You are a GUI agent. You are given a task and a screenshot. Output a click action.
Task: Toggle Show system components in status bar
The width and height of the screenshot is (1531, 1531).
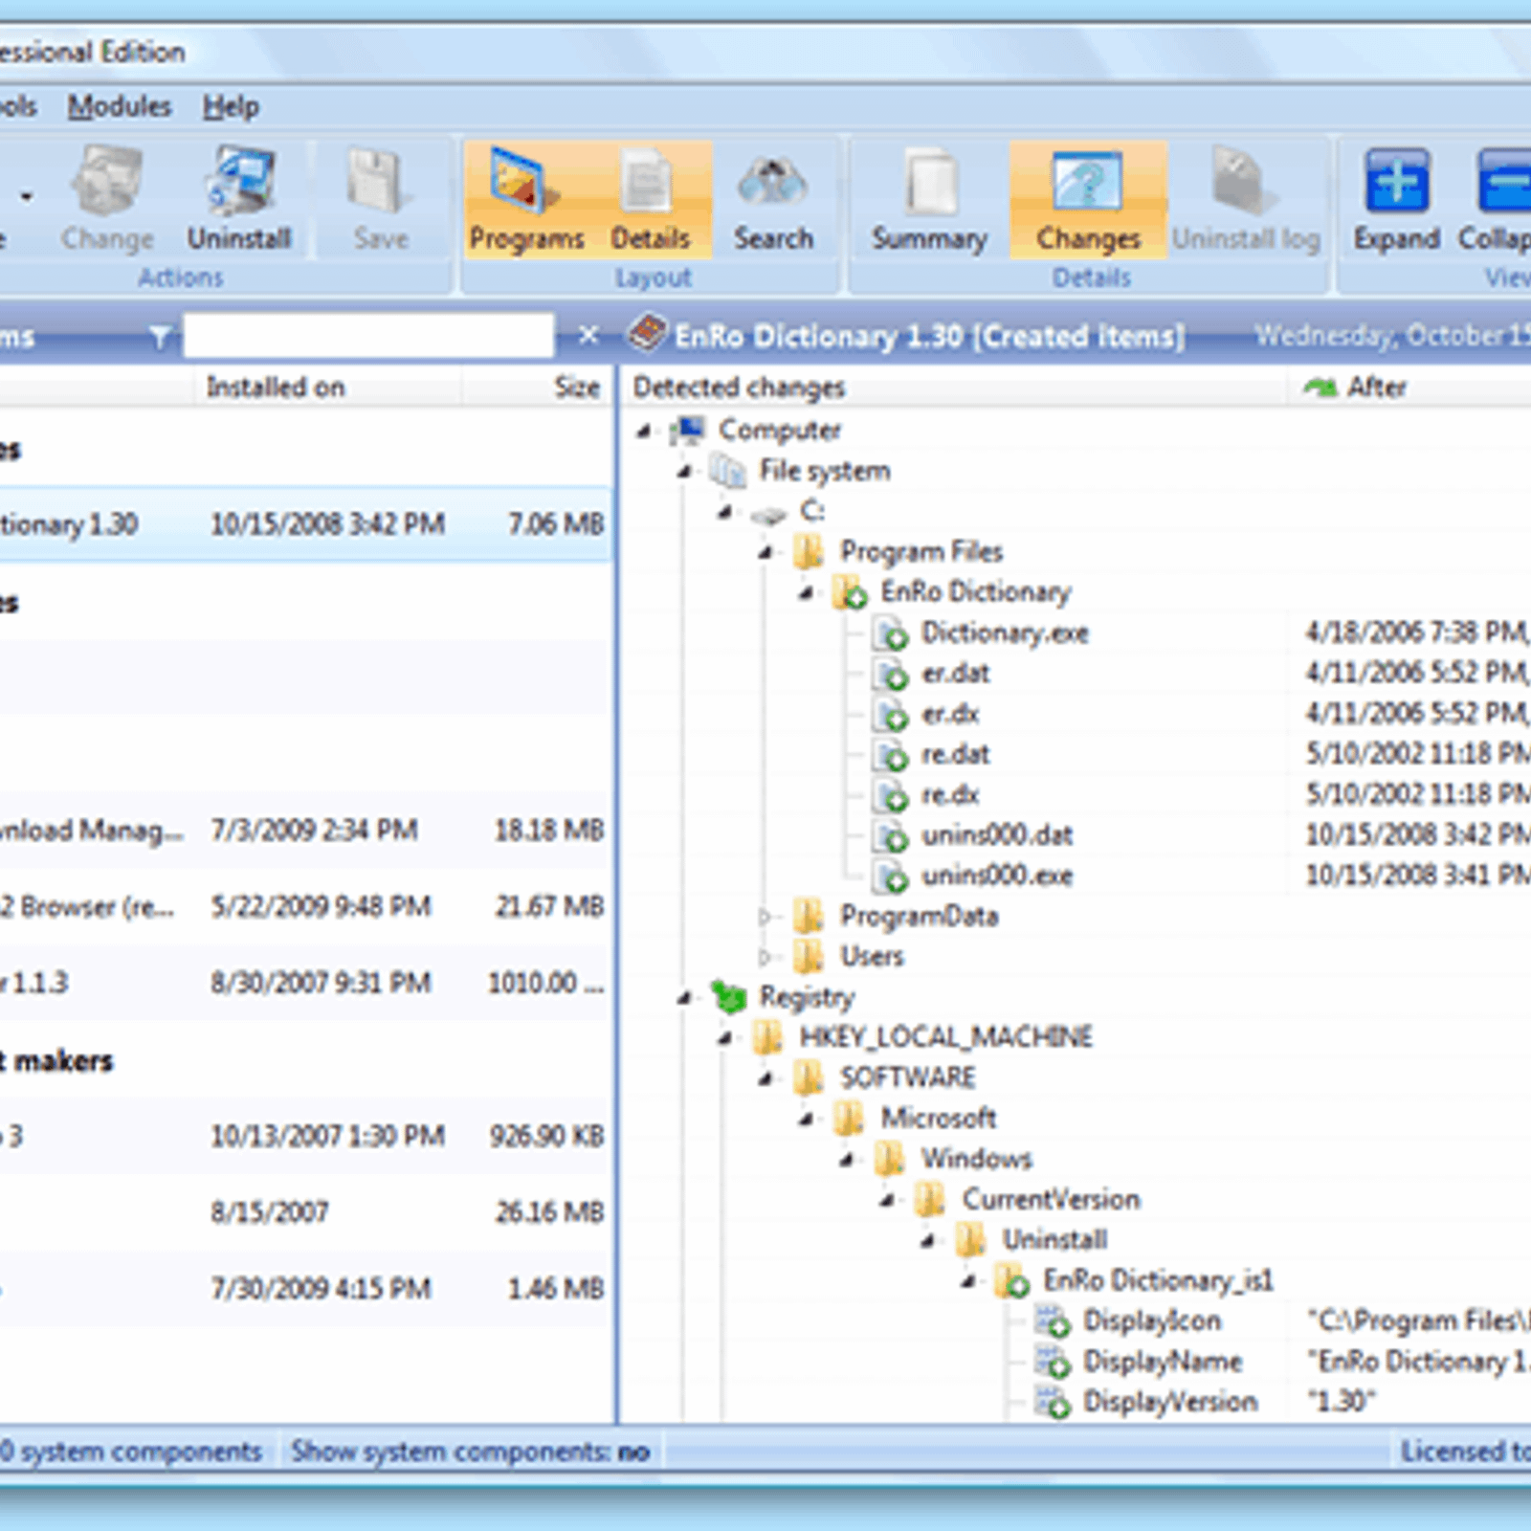(470, 1452)
